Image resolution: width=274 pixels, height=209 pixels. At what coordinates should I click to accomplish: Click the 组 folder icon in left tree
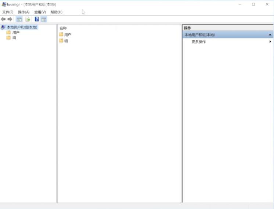point(8,37)
